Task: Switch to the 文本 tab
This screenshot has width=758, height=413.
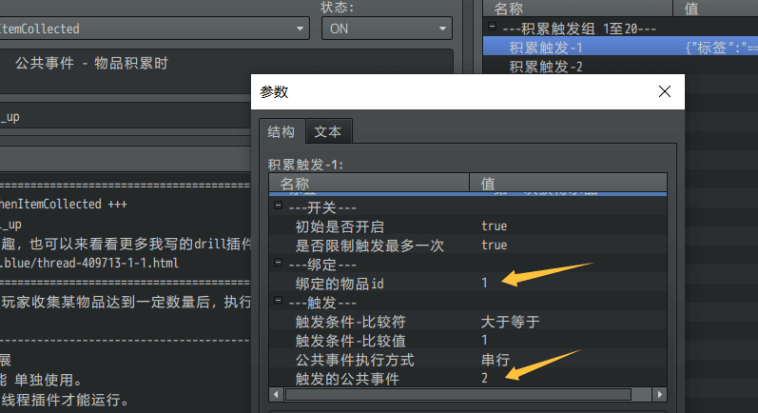Action: pyautogui.click(x=328, y=132)
